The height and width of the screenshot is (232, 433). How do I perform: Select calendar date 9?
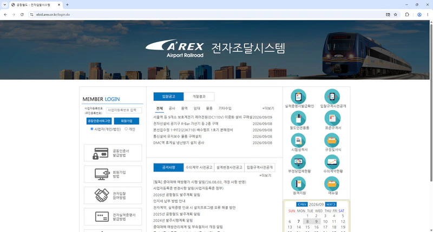tap(316, 221)
